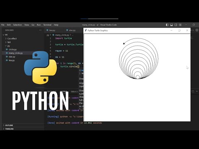The image size is (199, 149).
Task: Click the breadcrumb trailing ellipsis
Action: pyautogui.click(x=73, y=35)
